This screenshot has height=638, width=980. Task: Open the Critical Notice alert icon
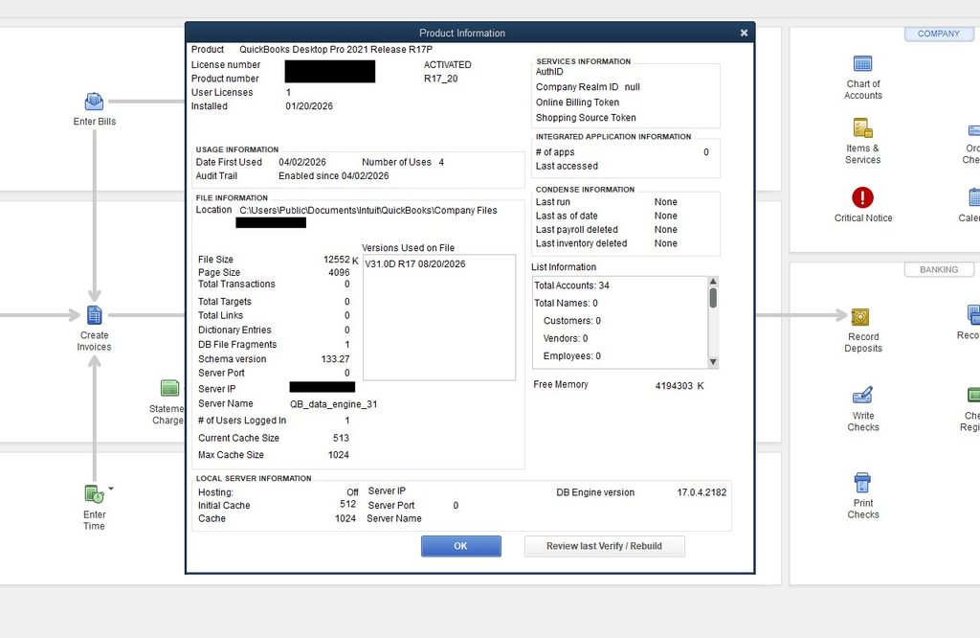862,197
